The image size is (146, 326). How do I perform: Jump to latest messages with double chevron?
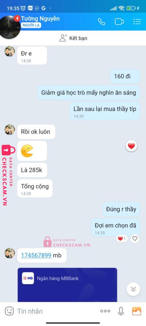tap(133, 289)
